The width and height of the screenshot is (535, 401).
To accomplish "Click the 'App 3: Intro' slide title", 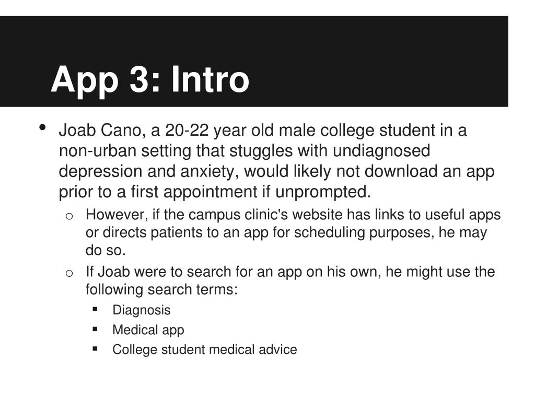I will (x=150, y=80).
